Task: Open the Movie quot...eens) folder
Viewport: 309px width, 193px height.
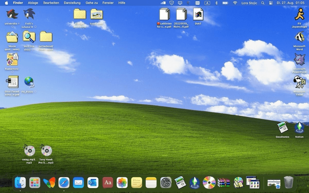Action: [x=12, y=37]
